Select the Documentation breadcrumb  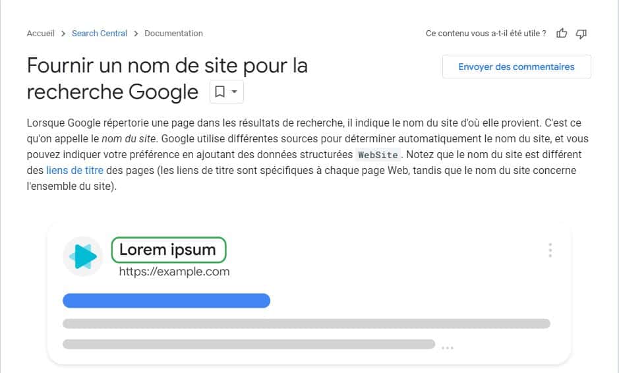click(x=173, y=34)
